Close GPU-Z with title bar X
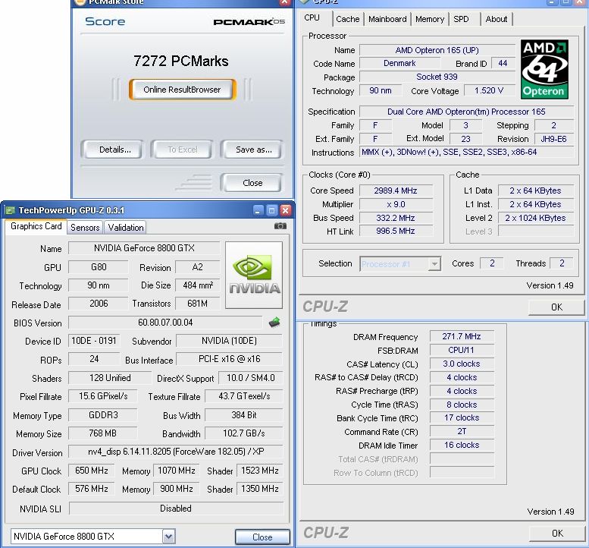Screen dimensions: 589x548 pyautogui.click(x=286, y=210)
